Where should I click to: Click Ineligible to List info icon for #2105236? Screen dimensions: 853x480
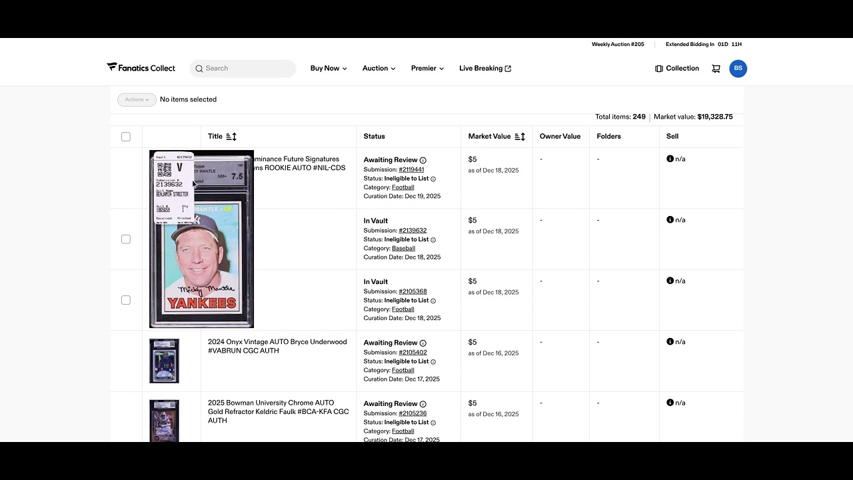433,423
